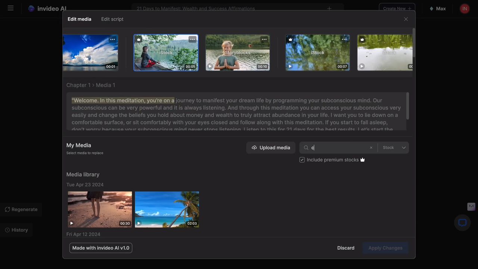
Task: Toggle the Include premium stocks checkbox
Action: tap(302, 160)
